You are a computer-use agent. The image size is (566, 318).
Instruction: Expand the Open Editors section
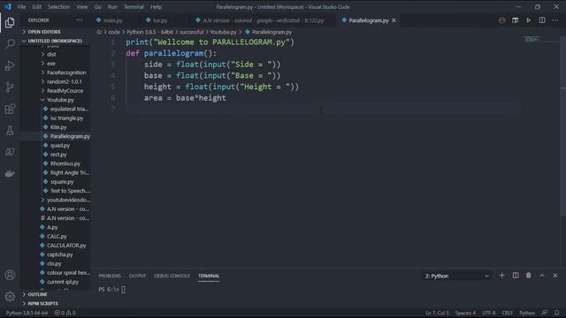point(44,32)
